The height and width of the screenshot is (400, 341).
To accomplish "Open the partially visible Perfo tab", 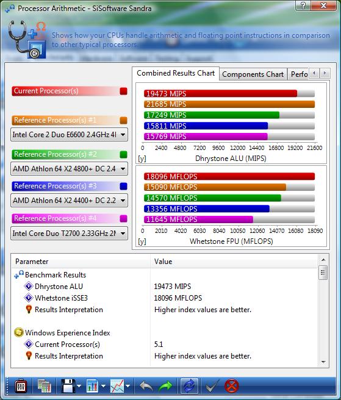I will click(299, 74).
